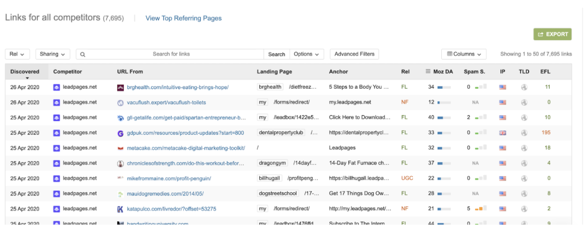Click the green Export button
The height and width of the screenshot is (229, 587).
[x=552, y=34]
